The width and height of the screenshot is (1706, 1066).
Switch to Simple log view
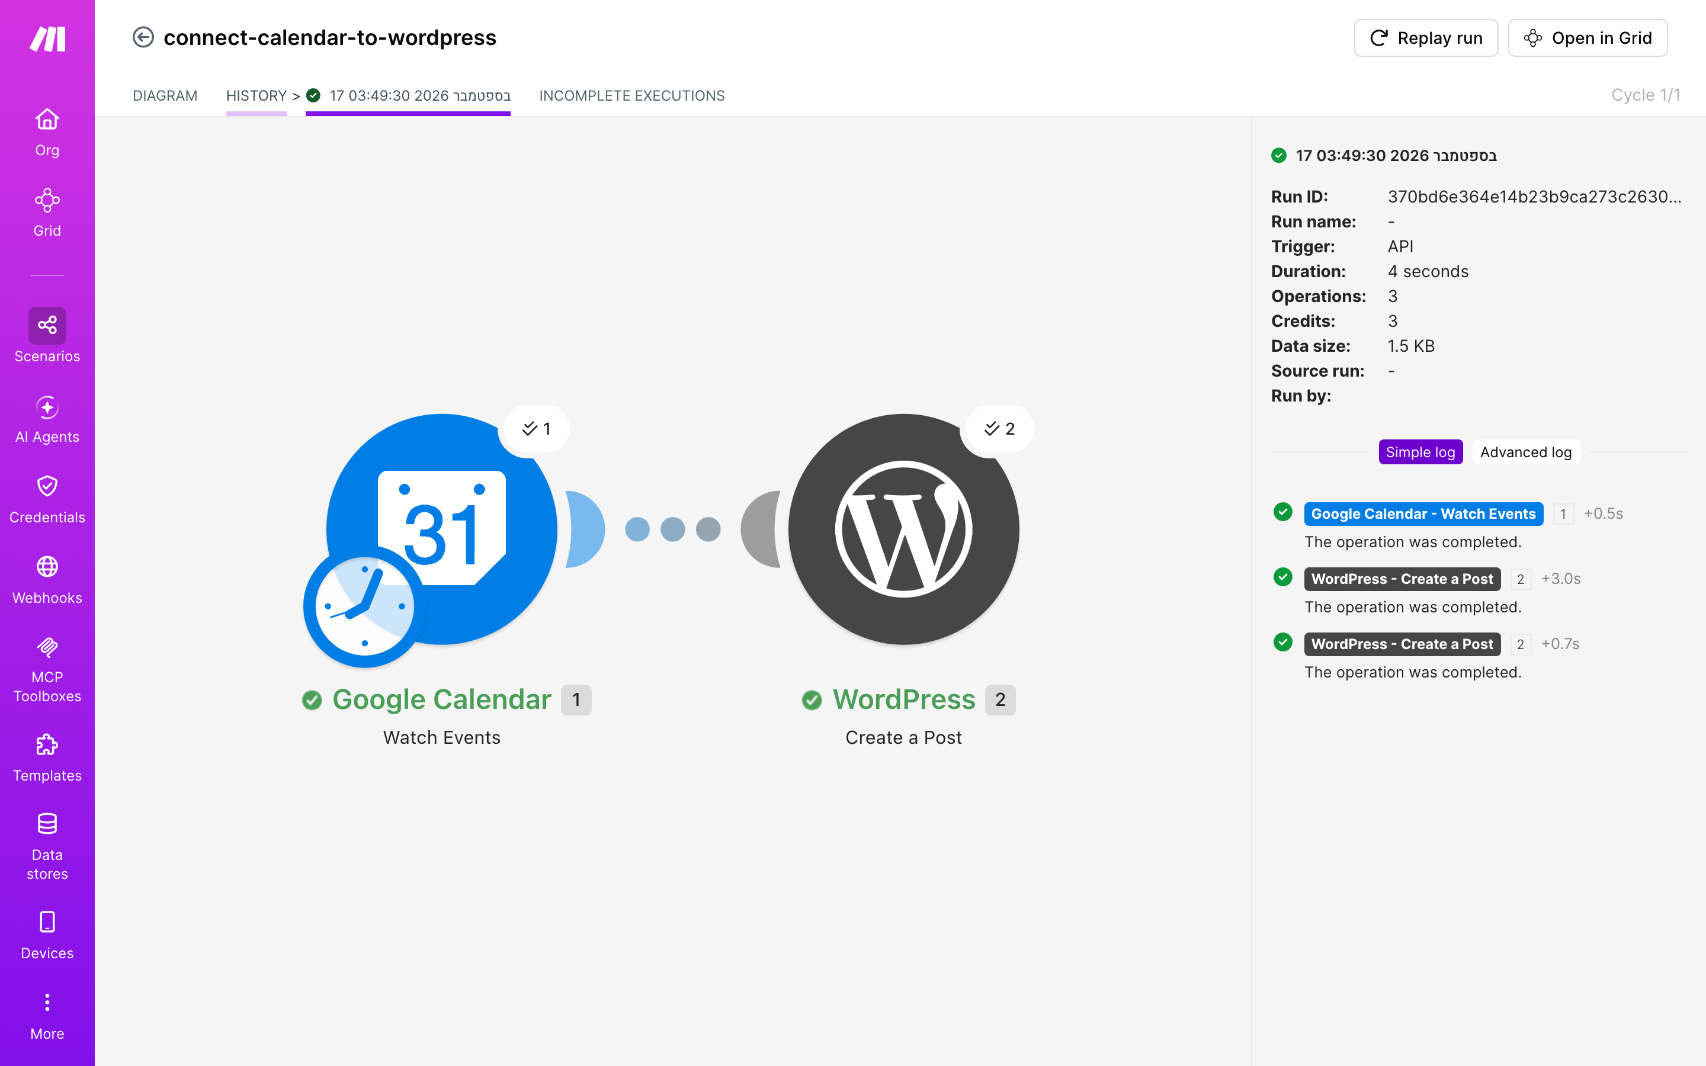(x=1420, y=452)
